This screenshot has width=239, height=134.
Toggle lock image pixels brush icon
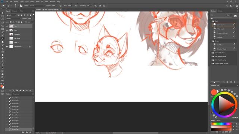point(13,22)
